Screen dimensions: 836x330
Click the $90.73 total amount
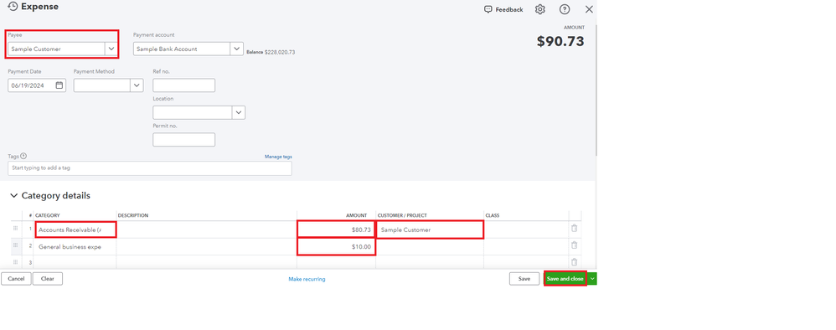pyautogui.click(x=560, y=41)
